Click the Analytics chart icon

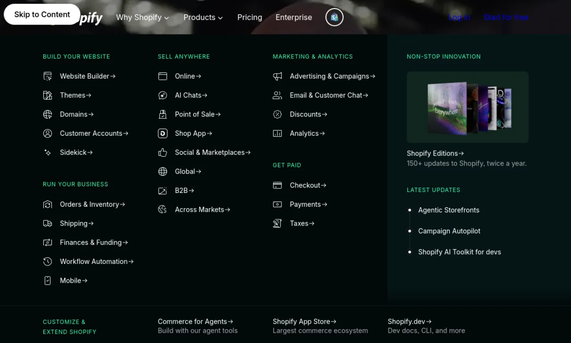point(277,134)
